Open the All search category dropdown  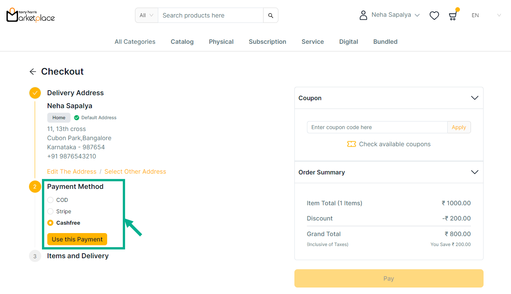(146, 16)
